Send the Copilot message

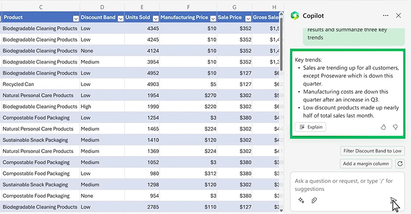(x=393, y=200)
